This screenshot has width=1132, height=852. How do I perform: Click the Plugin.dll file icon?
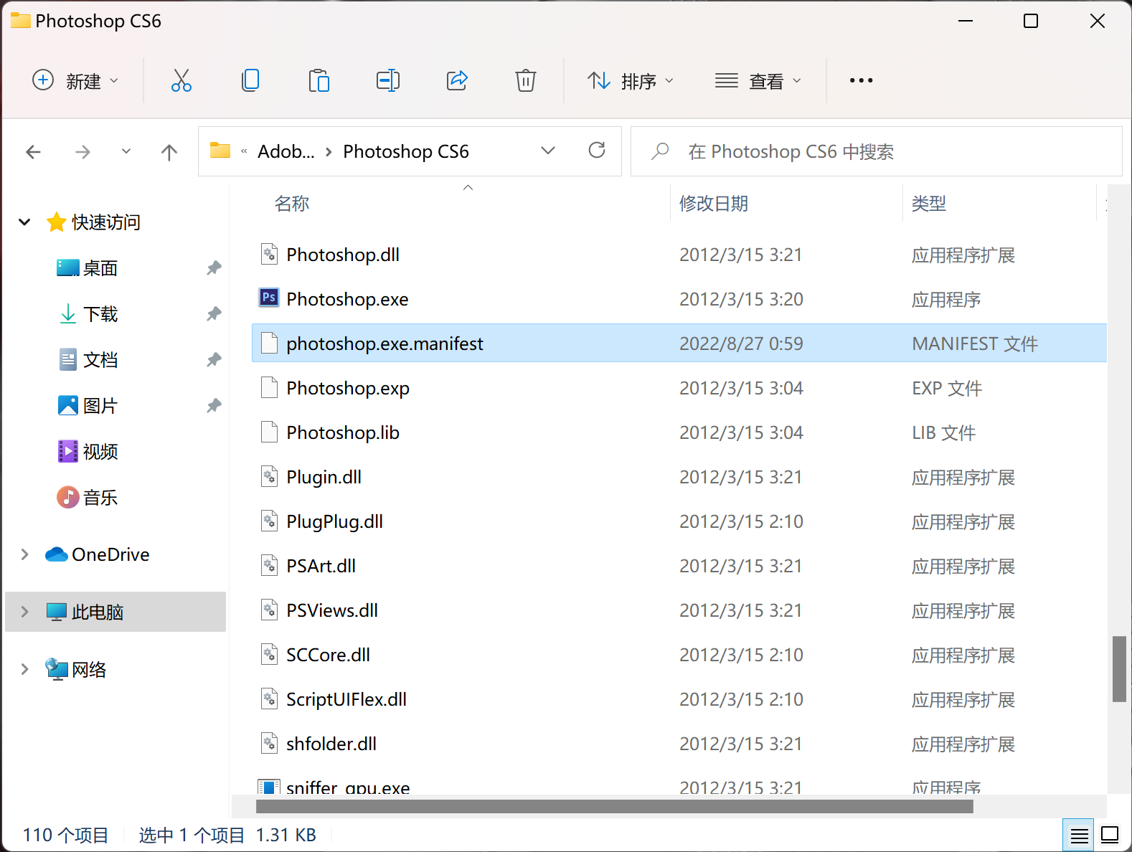[269, 476]
